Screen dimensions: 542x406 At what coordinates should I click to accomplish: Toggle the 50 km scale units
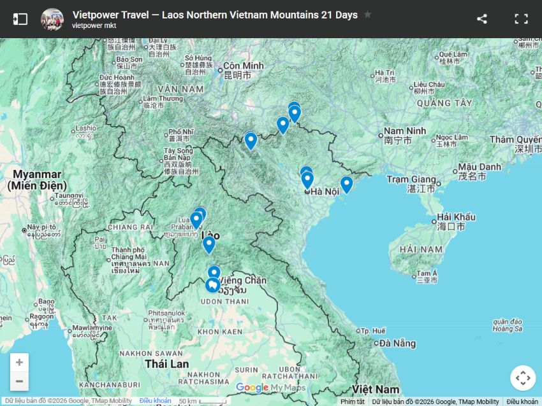[203, 401]
